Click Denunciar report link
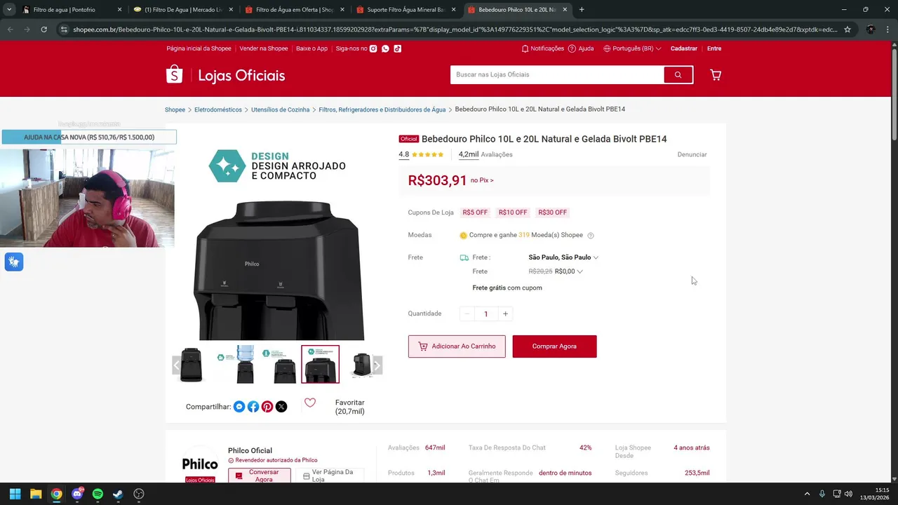This screenshot has width=898, height=505. coord(692,154)
